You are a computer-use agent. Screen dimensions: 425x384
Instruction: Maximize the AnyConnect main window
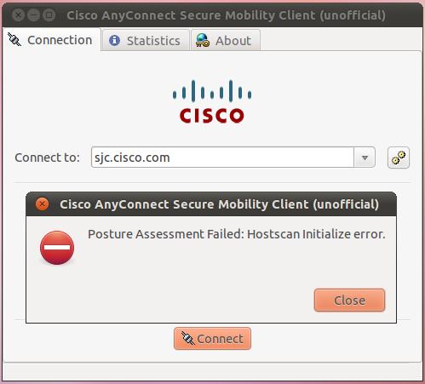pyautogui.click(x=49, y=15)
